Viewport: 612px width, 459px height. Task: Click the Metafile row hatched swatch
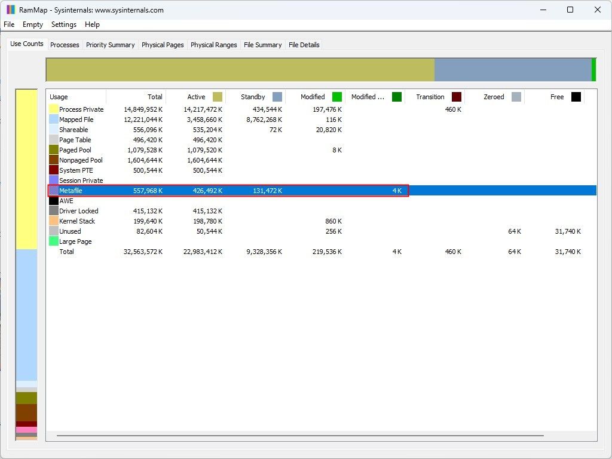[53, 191]
